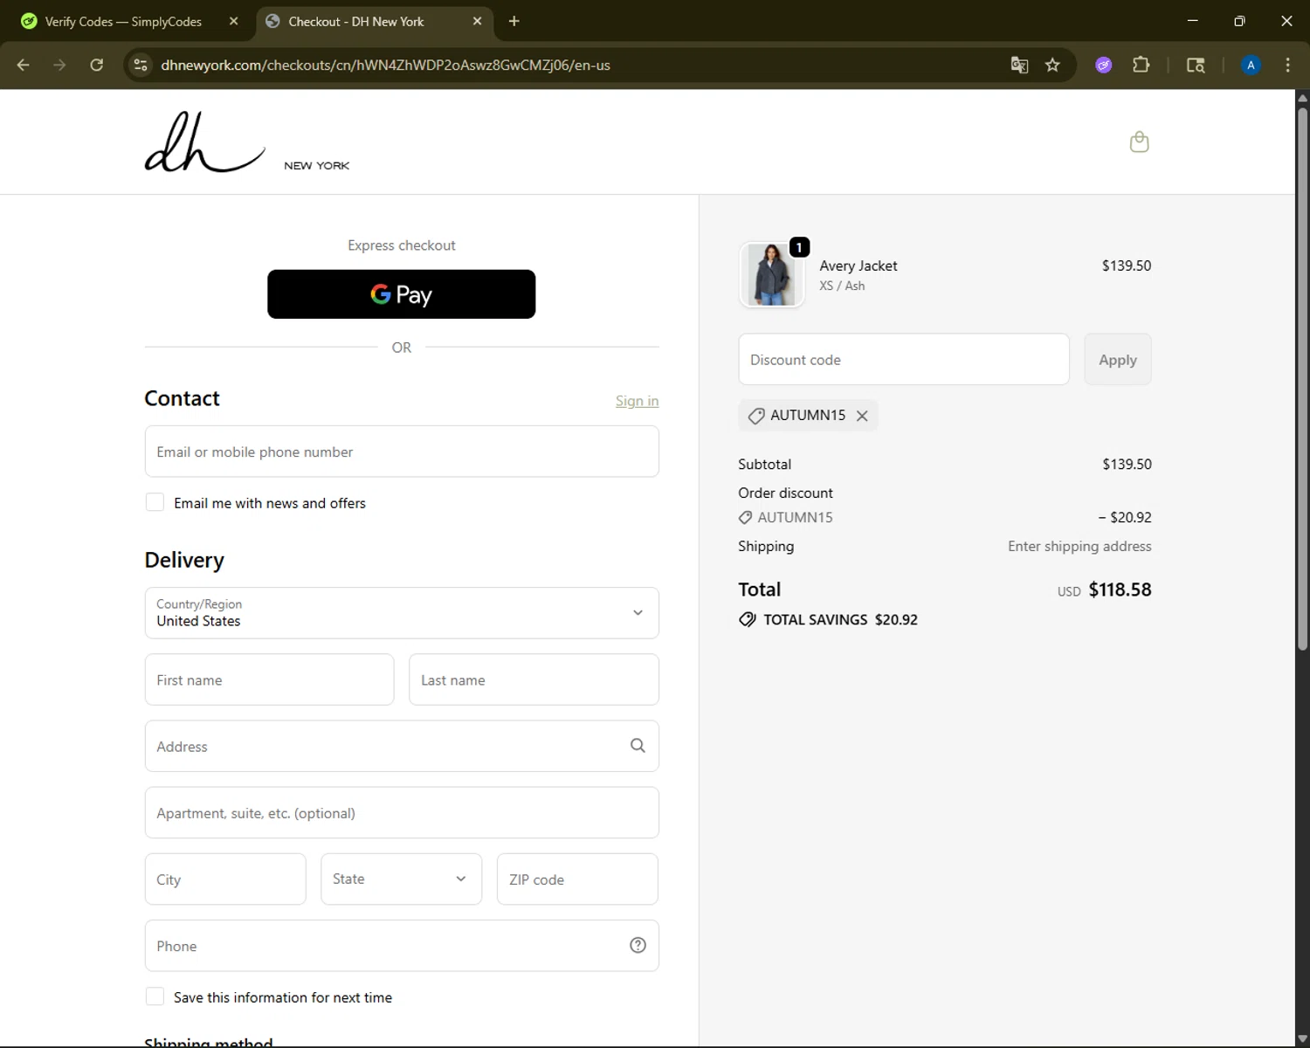Click the Discount code field
Viewport: 1310px width, 1048px height.
[x=904, y=360]
